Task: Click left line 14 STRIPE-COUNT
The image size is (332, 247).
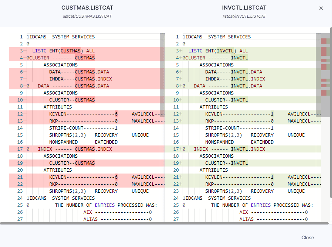Action: point(83,128)
